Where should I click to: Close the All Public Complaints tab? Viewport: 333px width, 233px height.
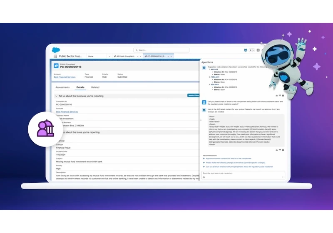pyautogui.click(x=140, y=56)
